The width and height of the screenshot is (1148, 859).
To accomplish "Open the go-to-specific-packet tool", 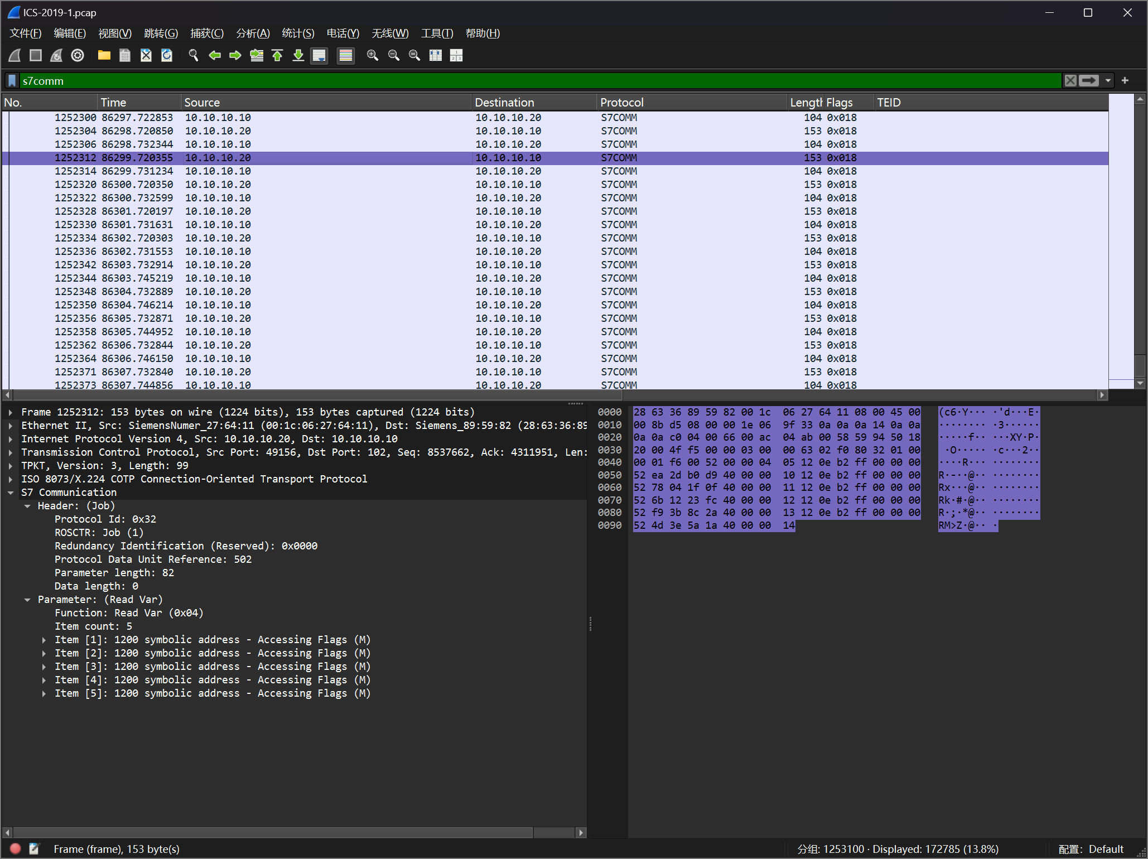I will [x=257, y=55].
